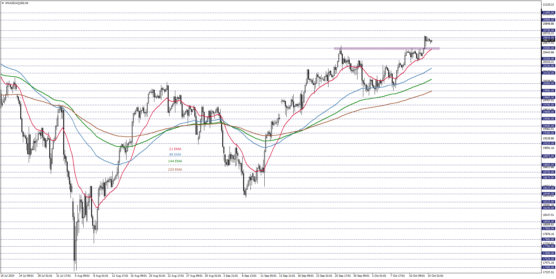Click the 3 Sep 21:01 time axis label

point(231,276)
